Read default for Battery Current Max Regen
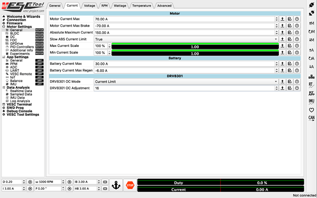Screen dimensions: 317x198 [290, 70]
